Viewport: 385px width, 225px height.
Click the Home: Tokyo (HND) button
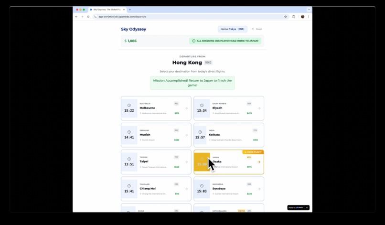point(232,29)
